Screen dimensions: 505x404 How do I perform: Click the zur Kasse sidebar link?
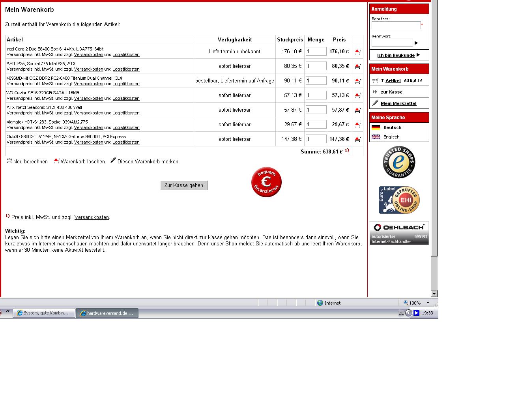pyautogui.click(x=392, y=92)
